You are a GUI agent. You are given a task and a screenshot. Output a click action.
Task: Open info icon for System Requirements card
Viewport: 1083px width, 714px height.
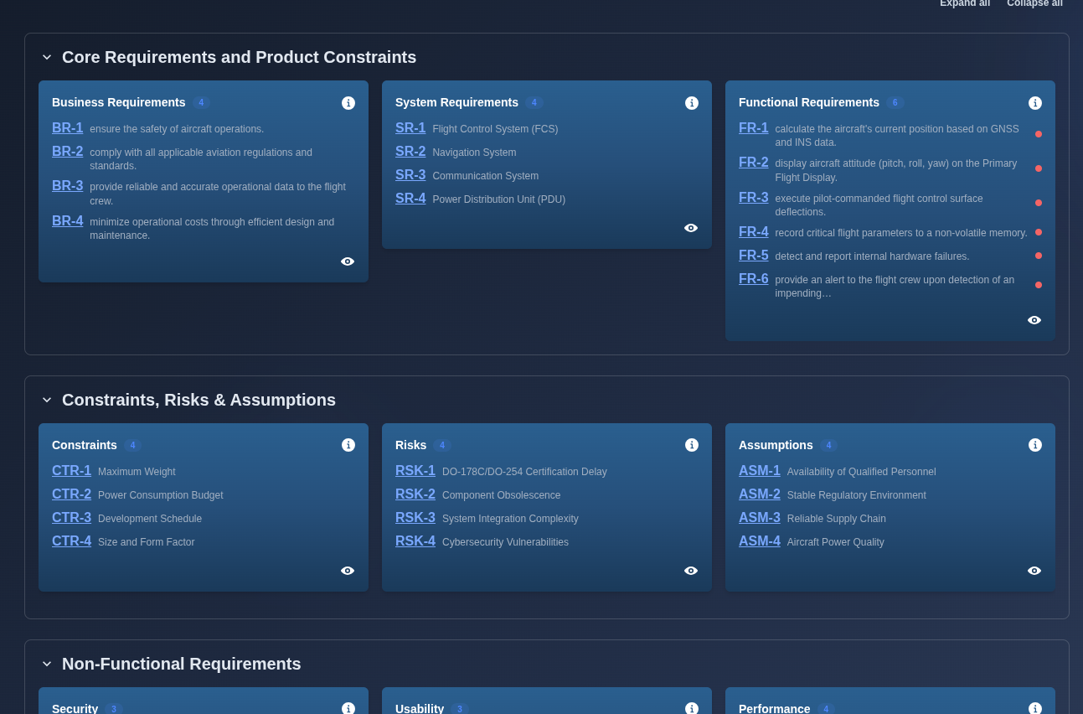[x=692, y=103]
